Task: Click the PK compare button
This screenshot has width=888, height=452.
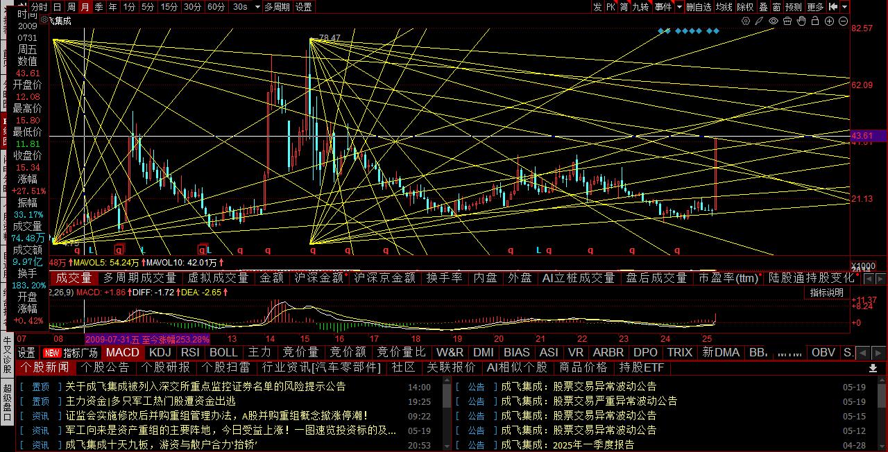Action: click(x=610, y=7)
